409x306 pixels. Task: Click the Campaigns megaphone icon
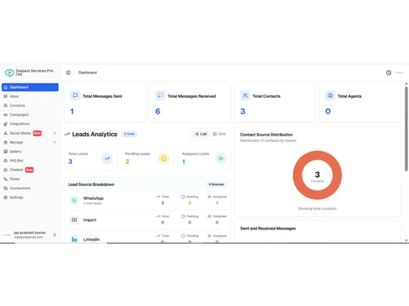point(6,115)
